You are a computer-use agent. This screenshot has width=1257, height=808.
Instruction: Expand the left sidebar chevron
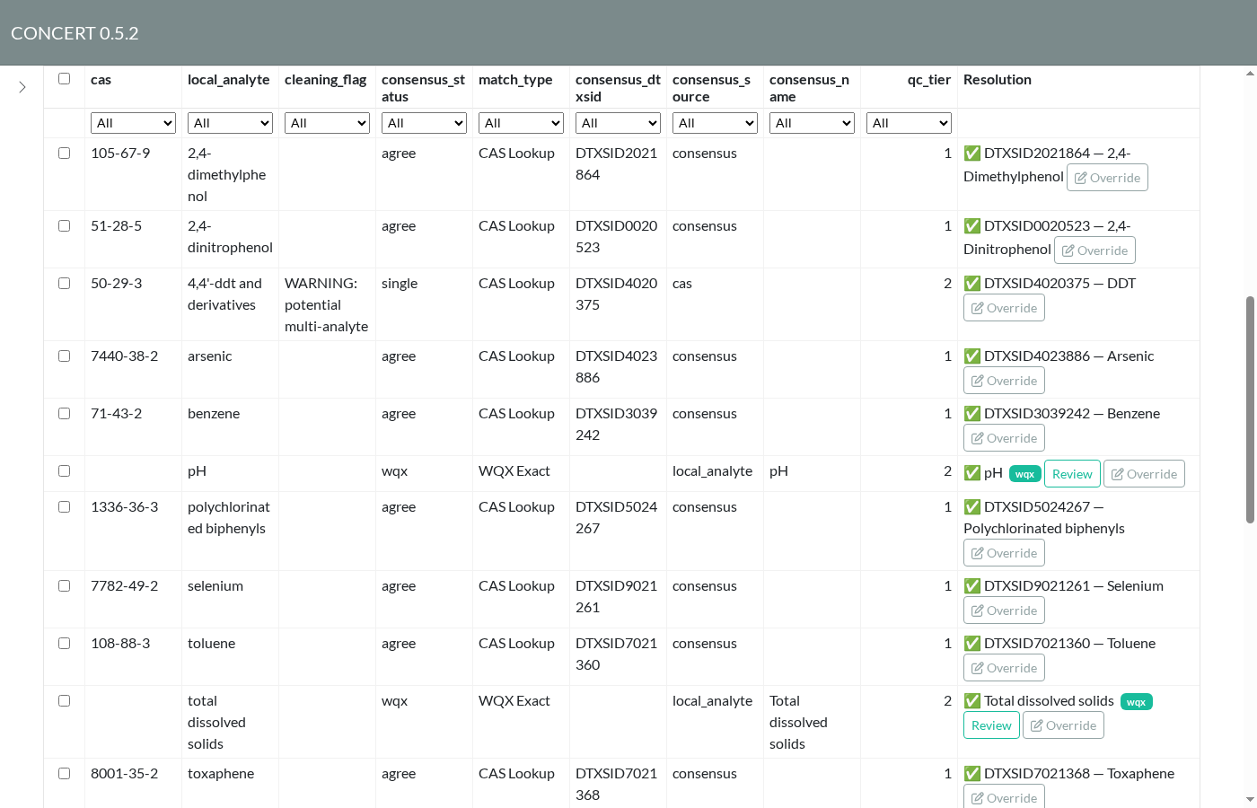[22, 87]
